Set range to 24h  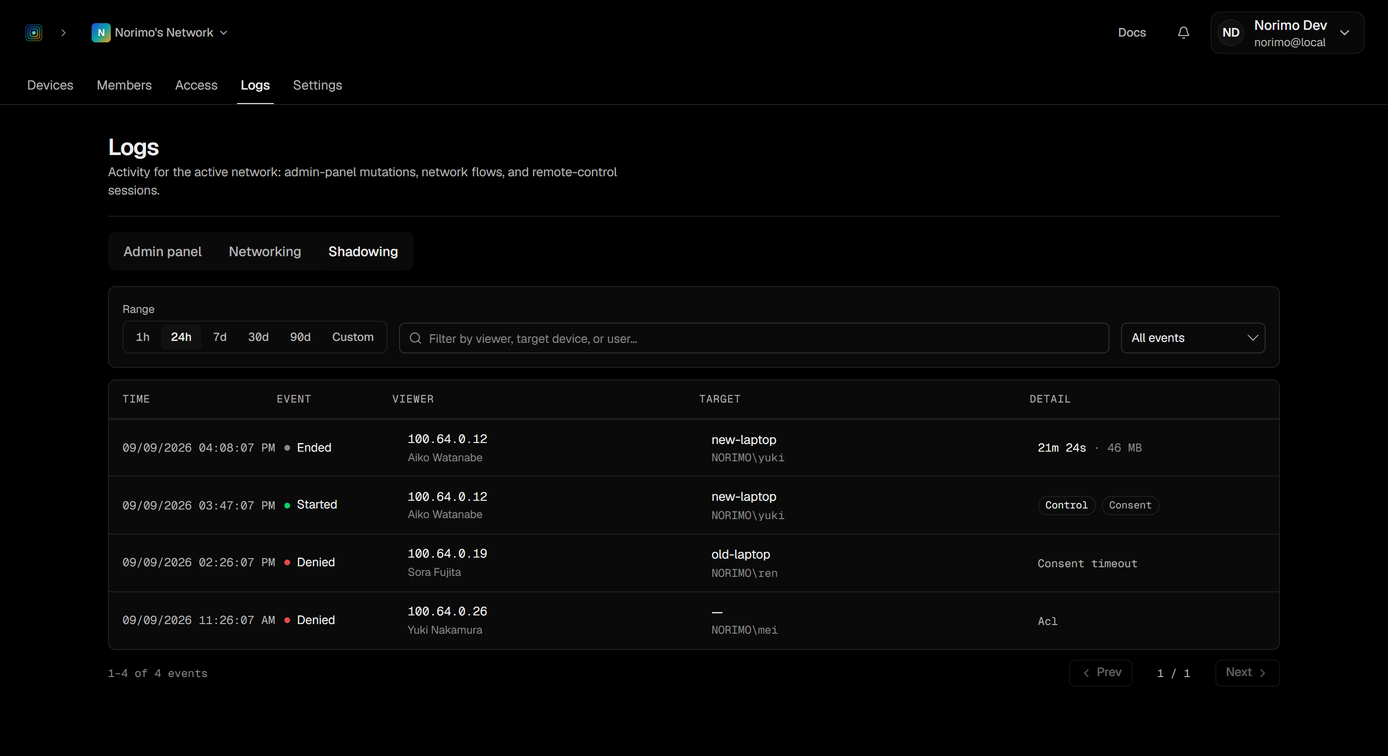pos(181,337)
